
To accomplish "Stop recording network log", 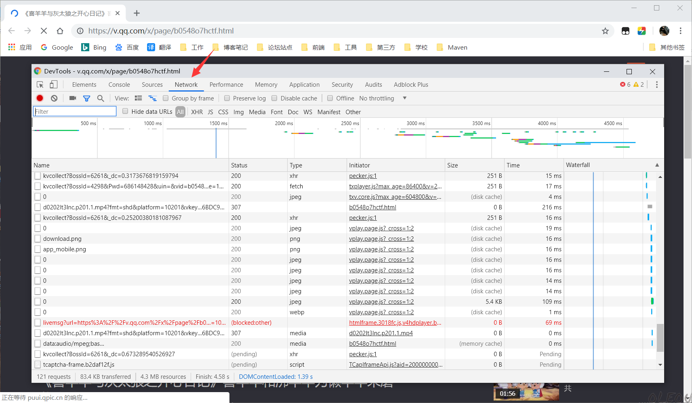I will click(x=40, y=98).
